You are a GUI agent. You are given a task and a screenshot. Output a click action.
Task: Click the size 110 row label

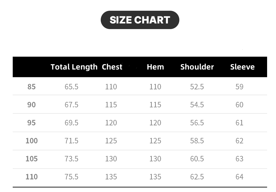coord(32,177)
